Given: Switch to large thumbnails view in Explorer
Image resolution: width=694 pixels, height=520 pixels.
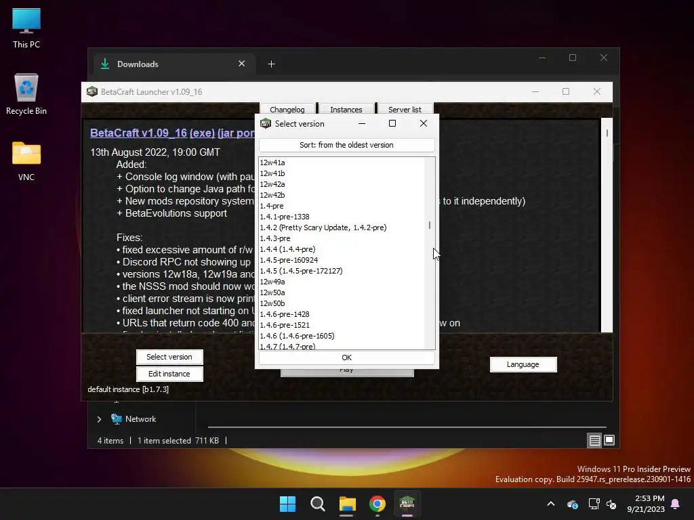Looking at the screenshot, I should [609, 440].
